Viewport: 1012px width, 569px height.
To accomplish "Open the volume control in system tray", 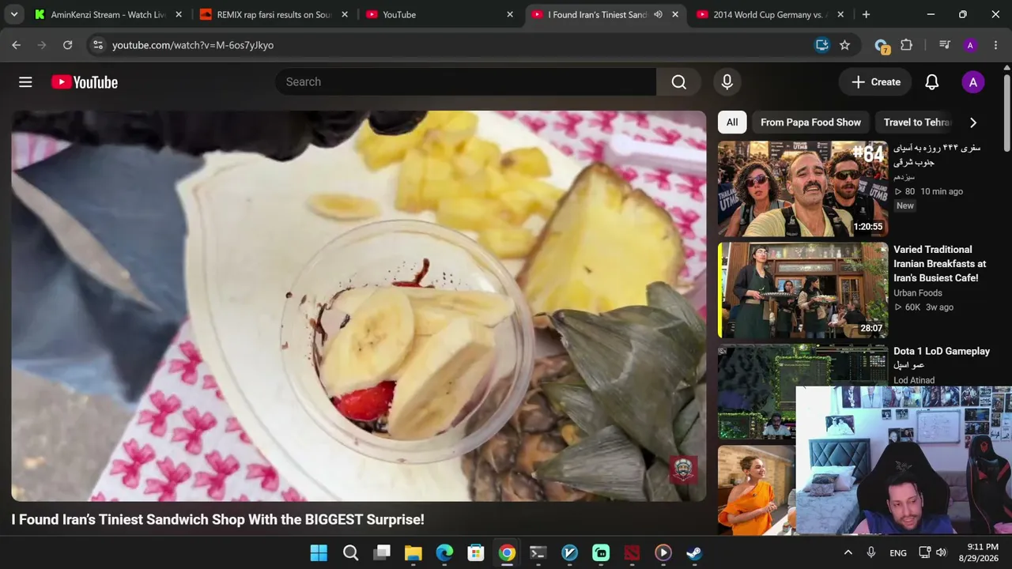I will (941, 553).
